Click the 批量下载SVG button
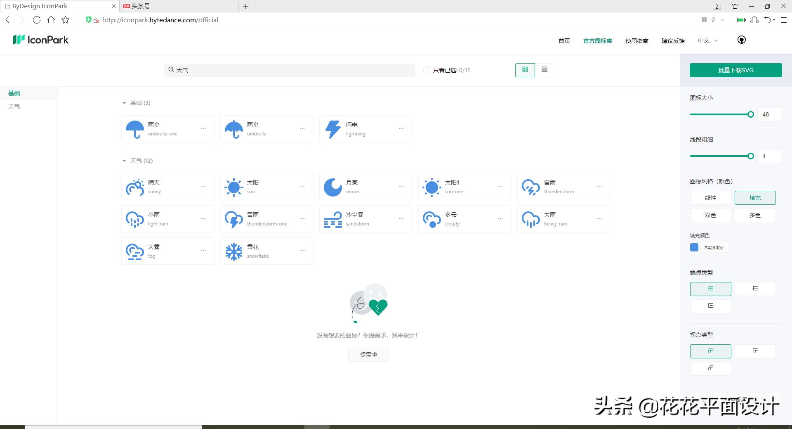This screenshot has width=792, height=429. [736, 70]
